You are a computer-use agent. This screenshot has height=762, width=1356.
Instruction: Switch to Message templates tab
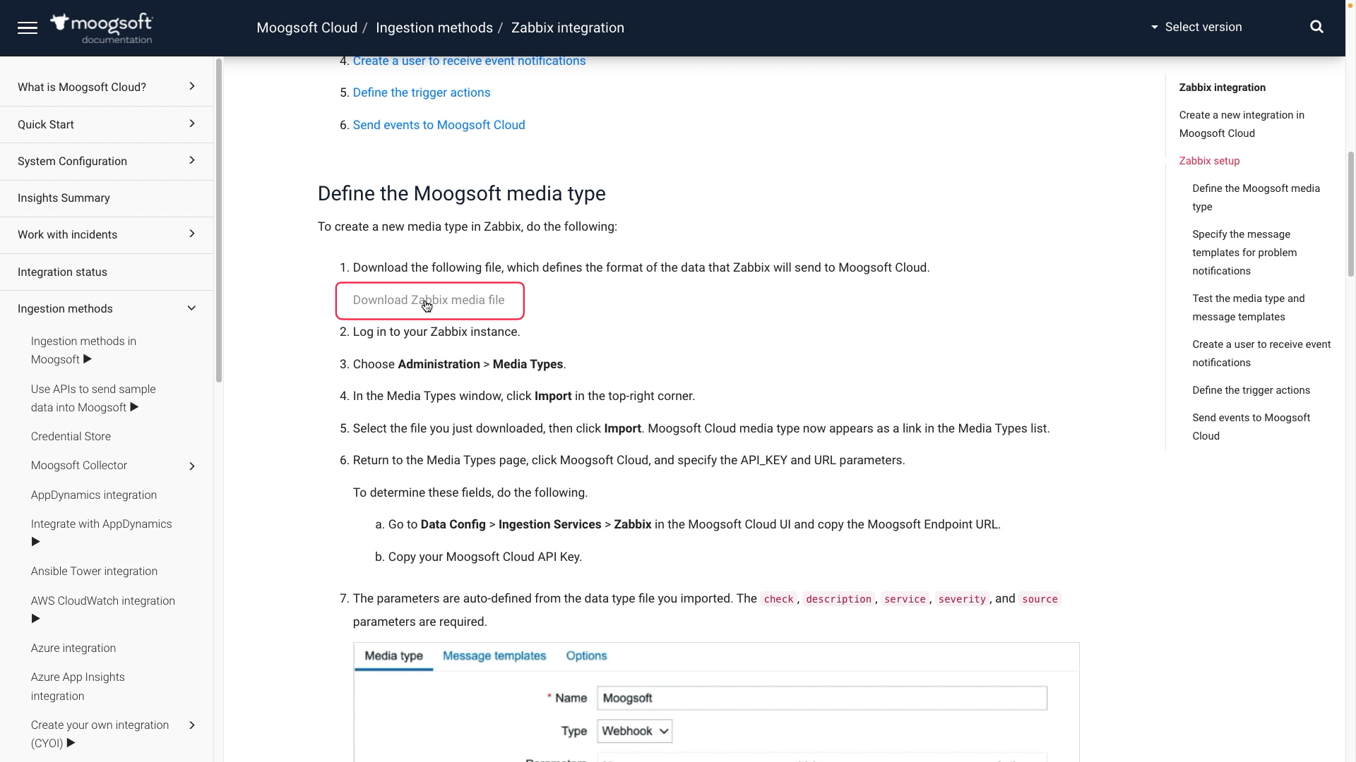pyautogui.click(x=494, y=656)
